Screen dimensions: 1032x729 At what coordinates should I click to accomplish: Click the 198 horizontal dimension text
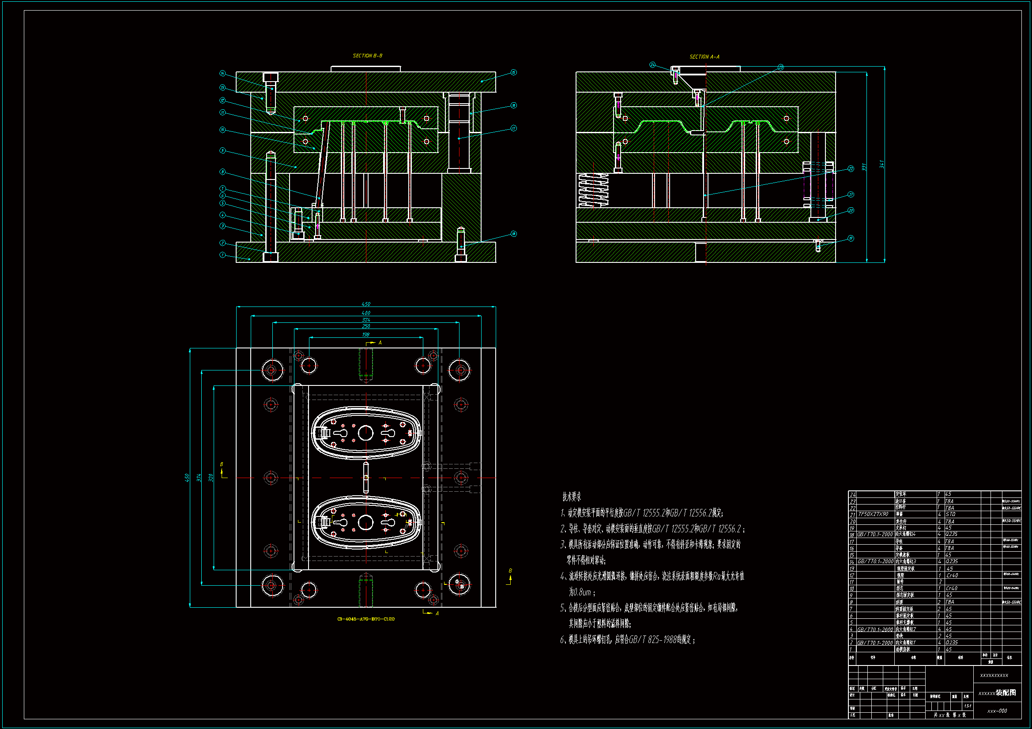tap(365, 335)
